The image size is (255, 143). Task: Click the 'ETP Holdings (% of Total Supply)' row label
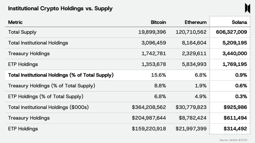pos(46,97)
